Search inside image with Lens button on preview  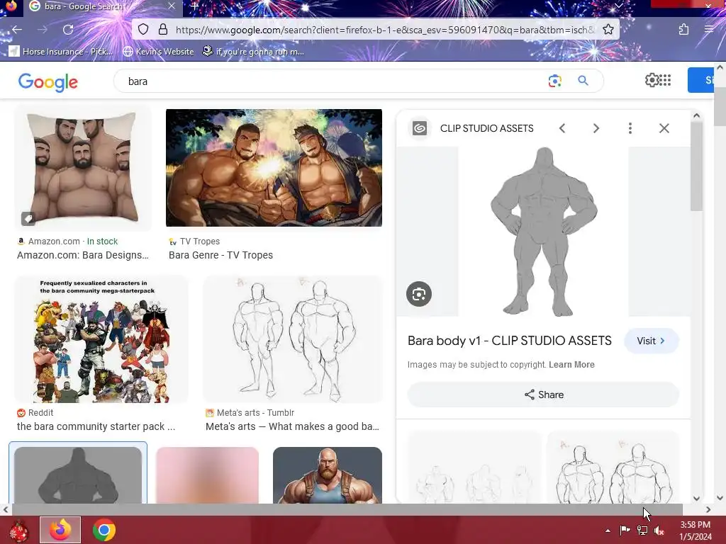pyautogui.click(x=419, y=294)
